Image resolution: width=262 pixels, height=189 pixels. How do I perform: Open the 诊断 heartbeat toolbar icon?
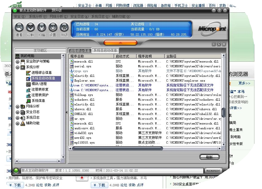pos(30,27)
